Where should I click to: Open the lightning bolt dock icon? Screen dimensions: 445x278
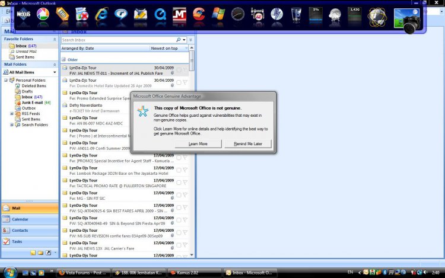276,14
